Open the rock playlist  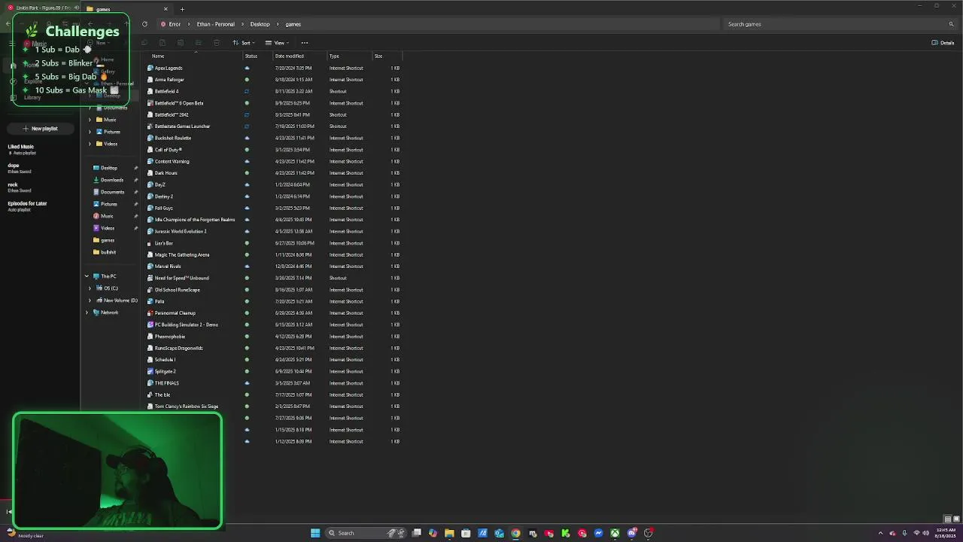12,184
